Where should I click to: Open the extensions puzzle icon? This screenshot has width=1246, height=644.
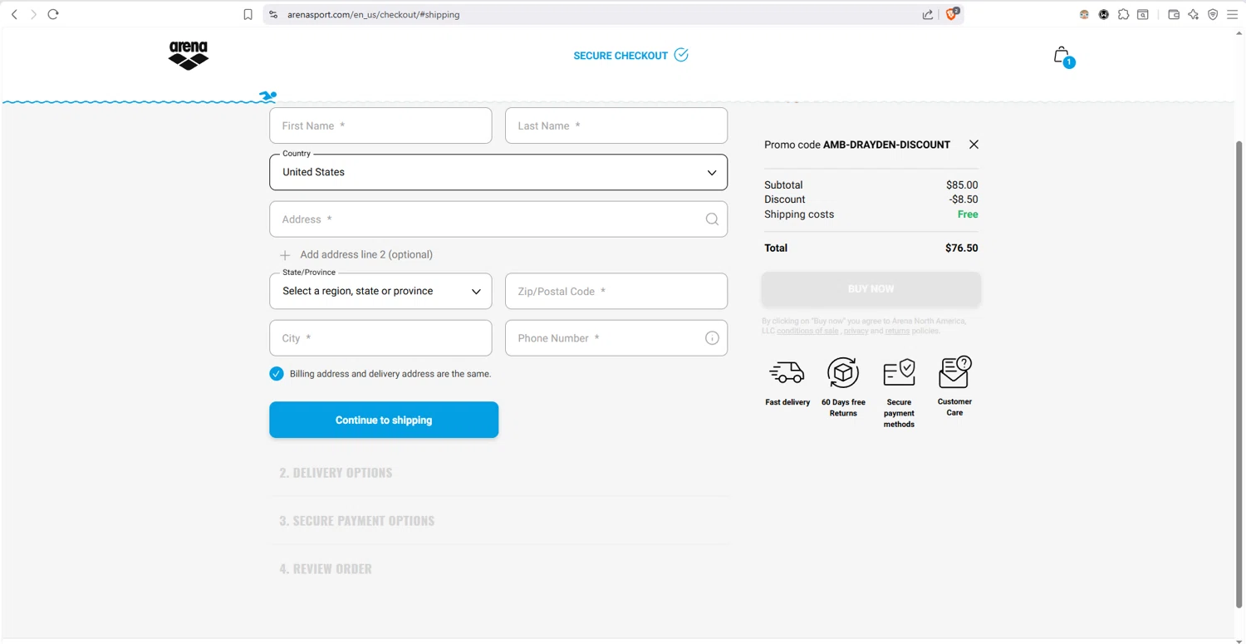[1123, 14]
